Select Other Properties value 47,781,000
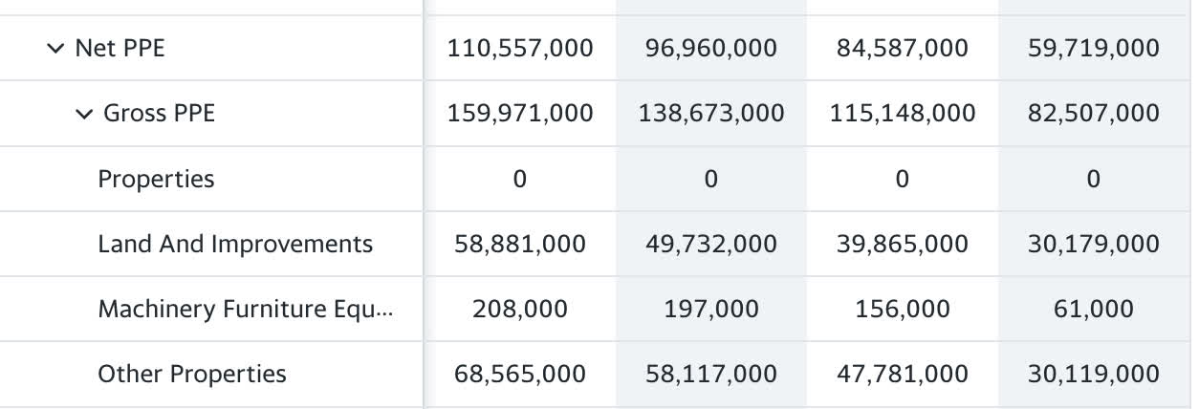1199x409 pixels. point(903,374)
